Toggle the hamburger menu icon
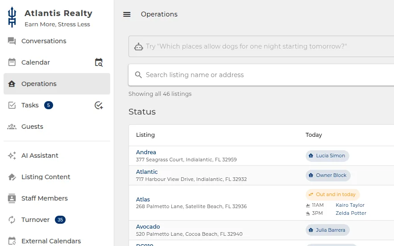Image resolution: width=394 pixels, height=246 pixels. pos(127,14)
